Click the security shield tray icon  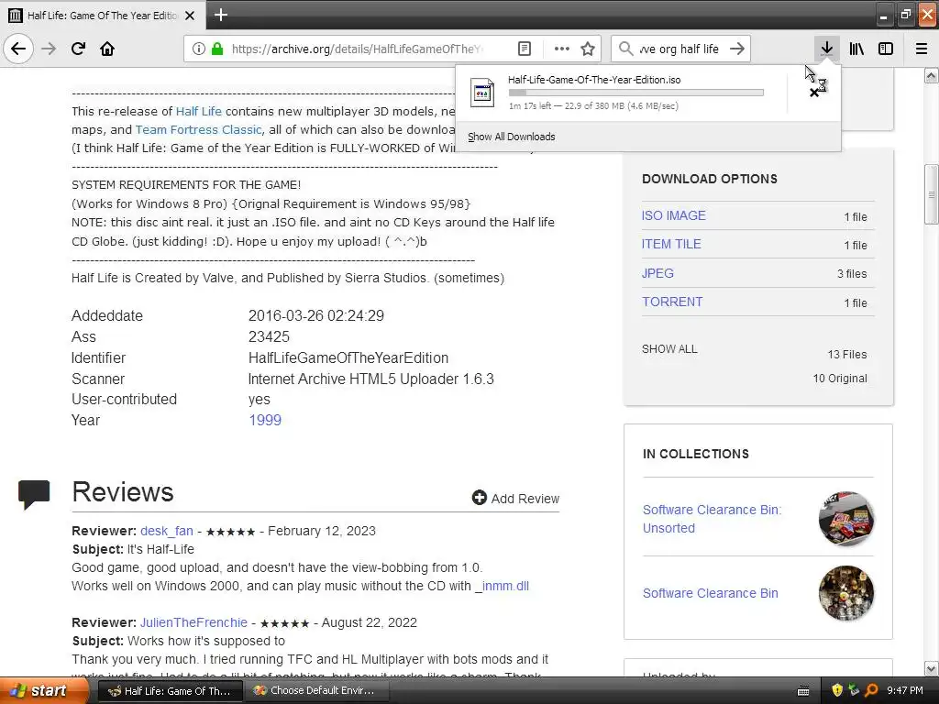coord(836,690)
